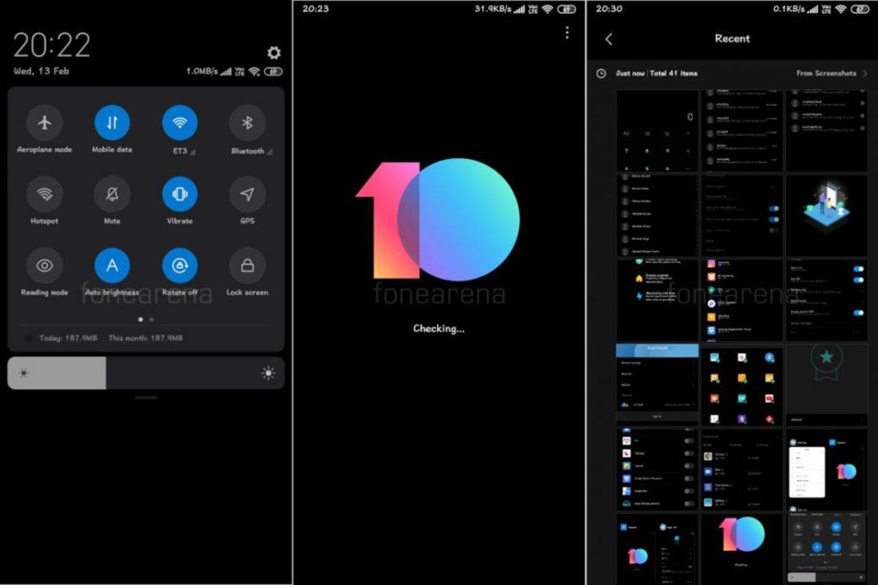Toggle Vibrate mode off
The image size is (878, 585).
click(x=179, y=194)
